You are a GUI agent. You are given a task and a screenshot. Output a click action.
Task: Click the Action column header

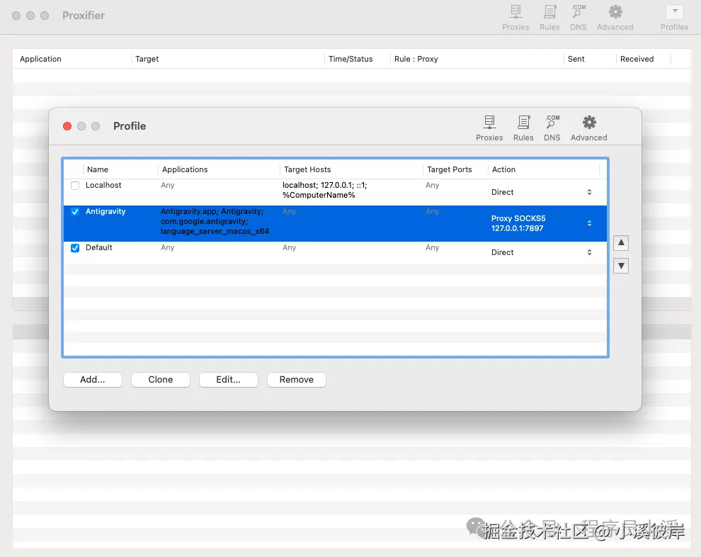(503, 169)
